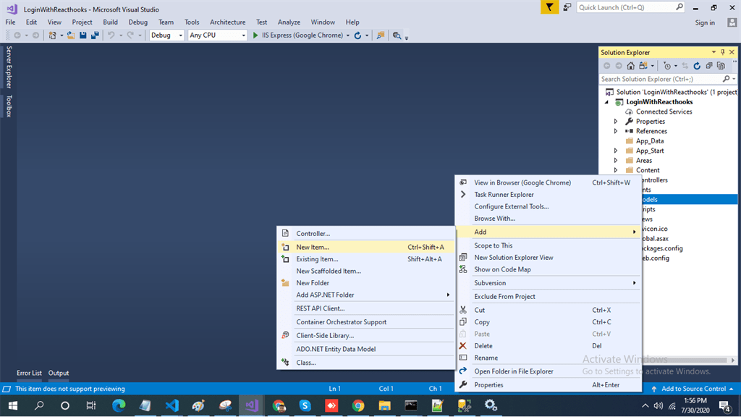The height and width of the screenshot is (417, 741).
Task: Open Visual Studio Code from taskbar
Action: point(172,405)
